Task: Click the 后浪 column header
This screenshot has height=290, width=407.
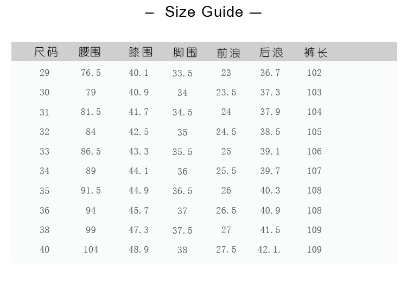Action: pyautogui.click(x=271, y=52)
